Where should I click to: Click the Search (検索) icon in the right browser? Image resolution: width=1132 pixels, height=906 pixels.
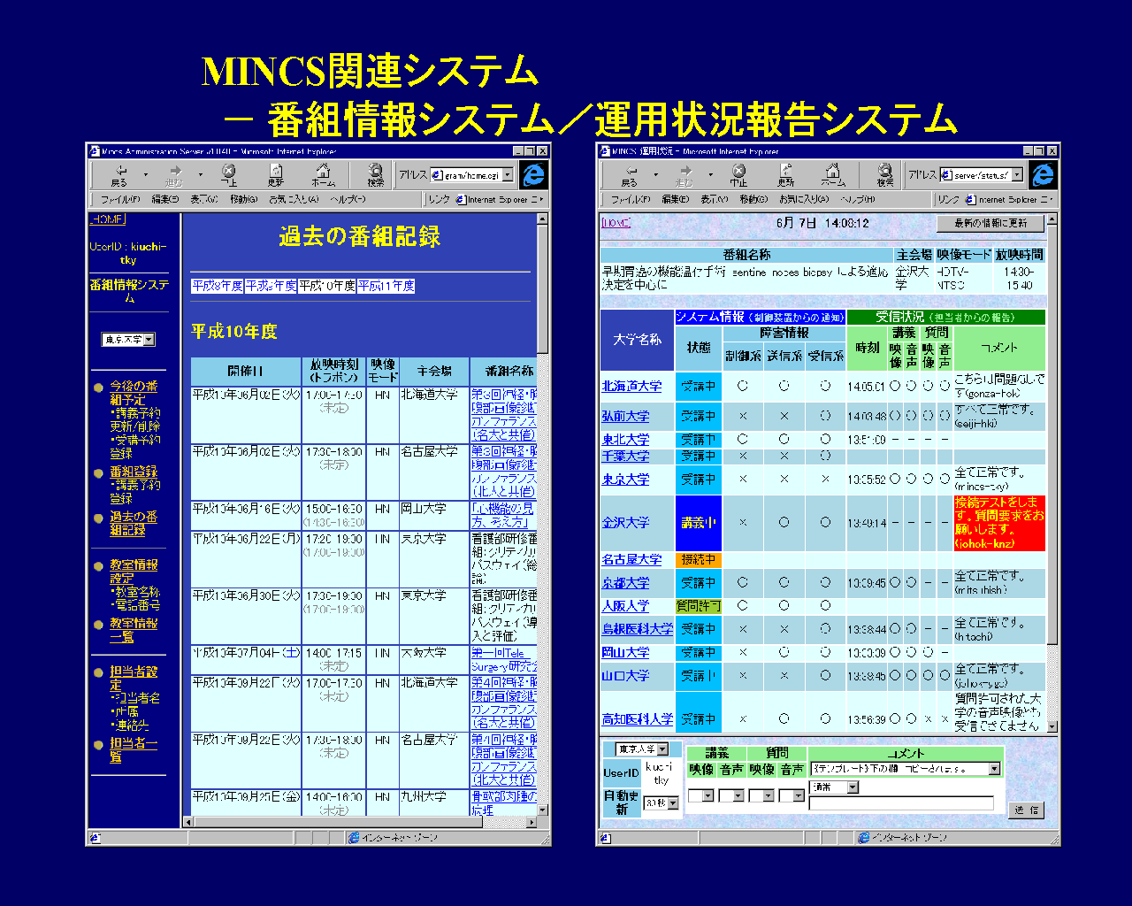click(x=885, y=174)
